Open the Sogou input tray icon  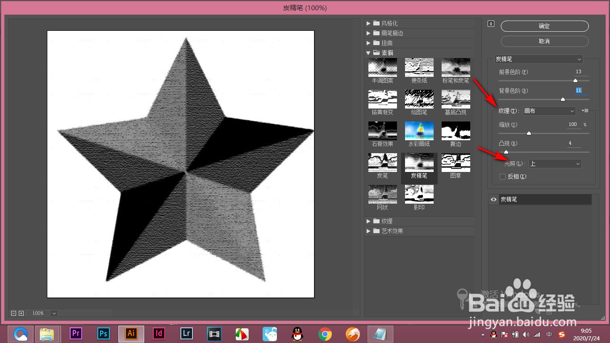click(562, 334)
